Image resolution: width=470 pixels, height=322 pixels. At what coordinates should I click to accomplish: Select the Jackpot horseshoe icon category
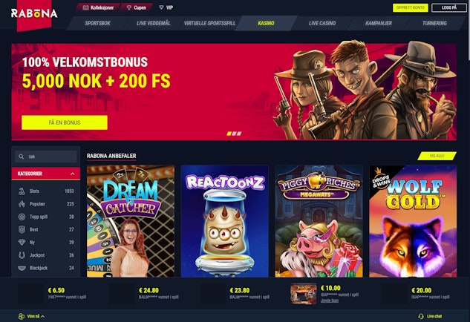(22, 255)
